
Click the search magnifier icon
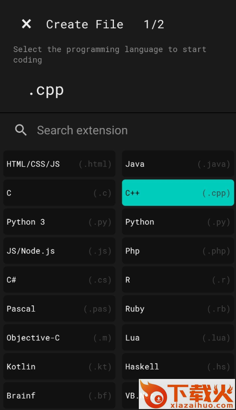point(21,130)
